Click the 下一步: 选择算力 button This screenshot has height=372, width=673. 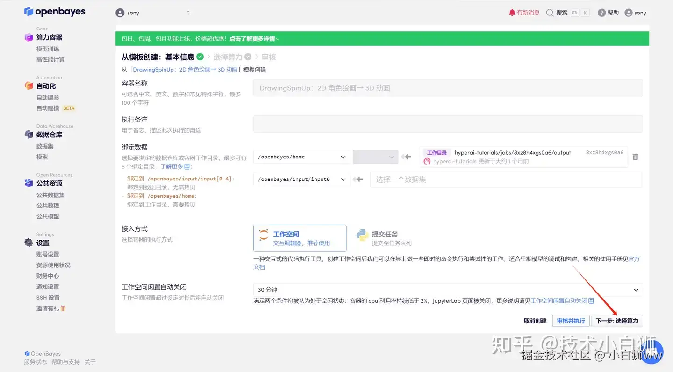pyautogui.click(x=617, y=321)
